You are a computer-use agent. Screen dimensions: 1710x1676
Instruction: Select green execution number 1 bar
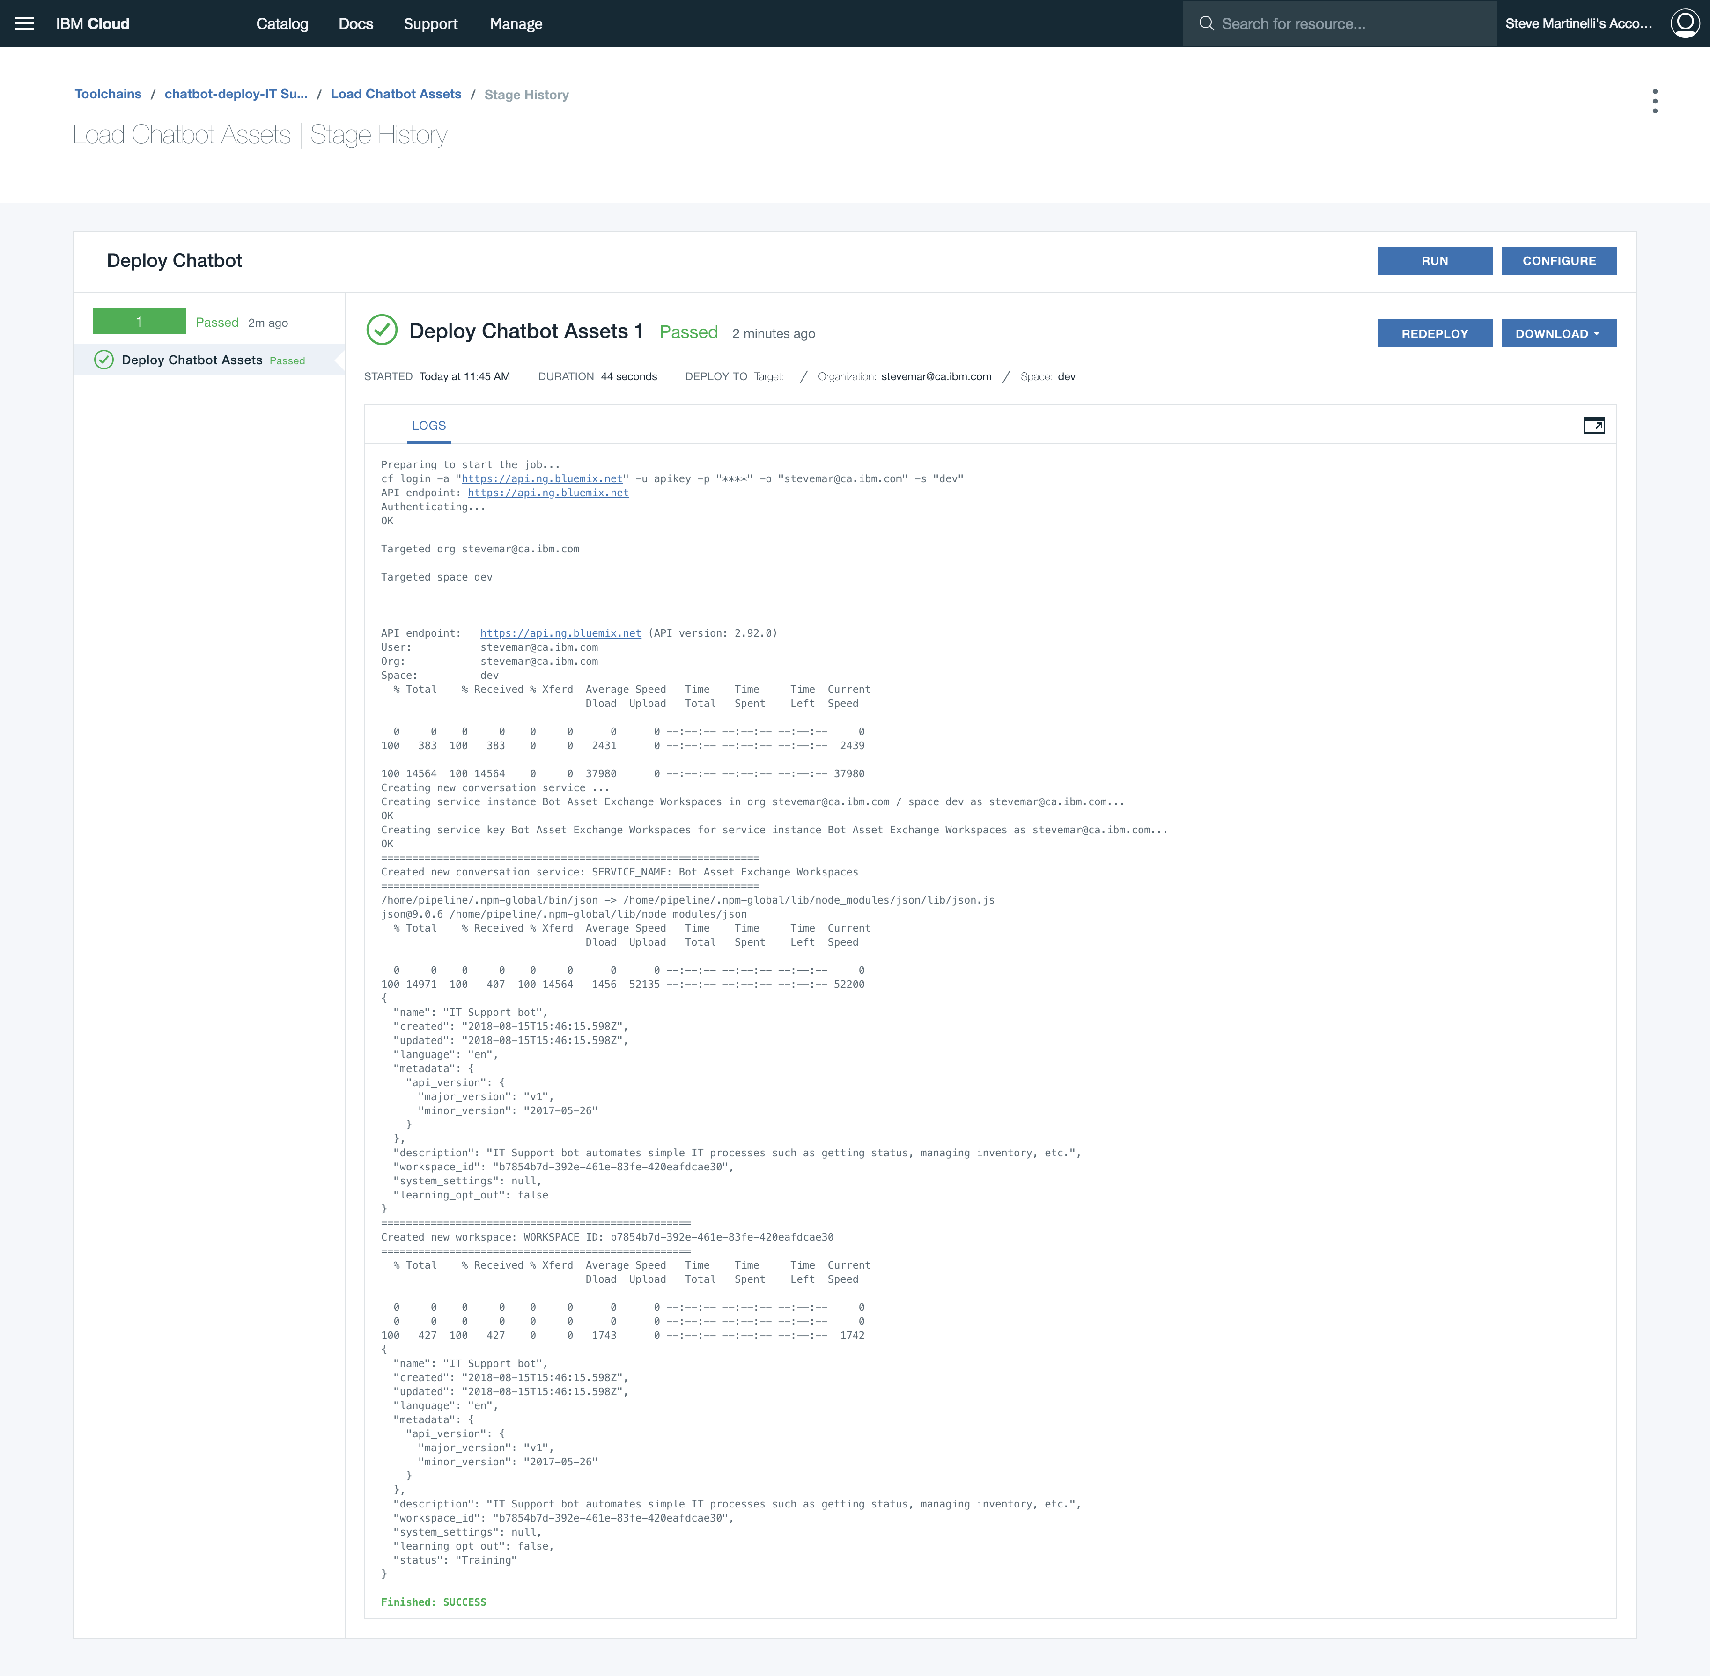click(139, 321)
